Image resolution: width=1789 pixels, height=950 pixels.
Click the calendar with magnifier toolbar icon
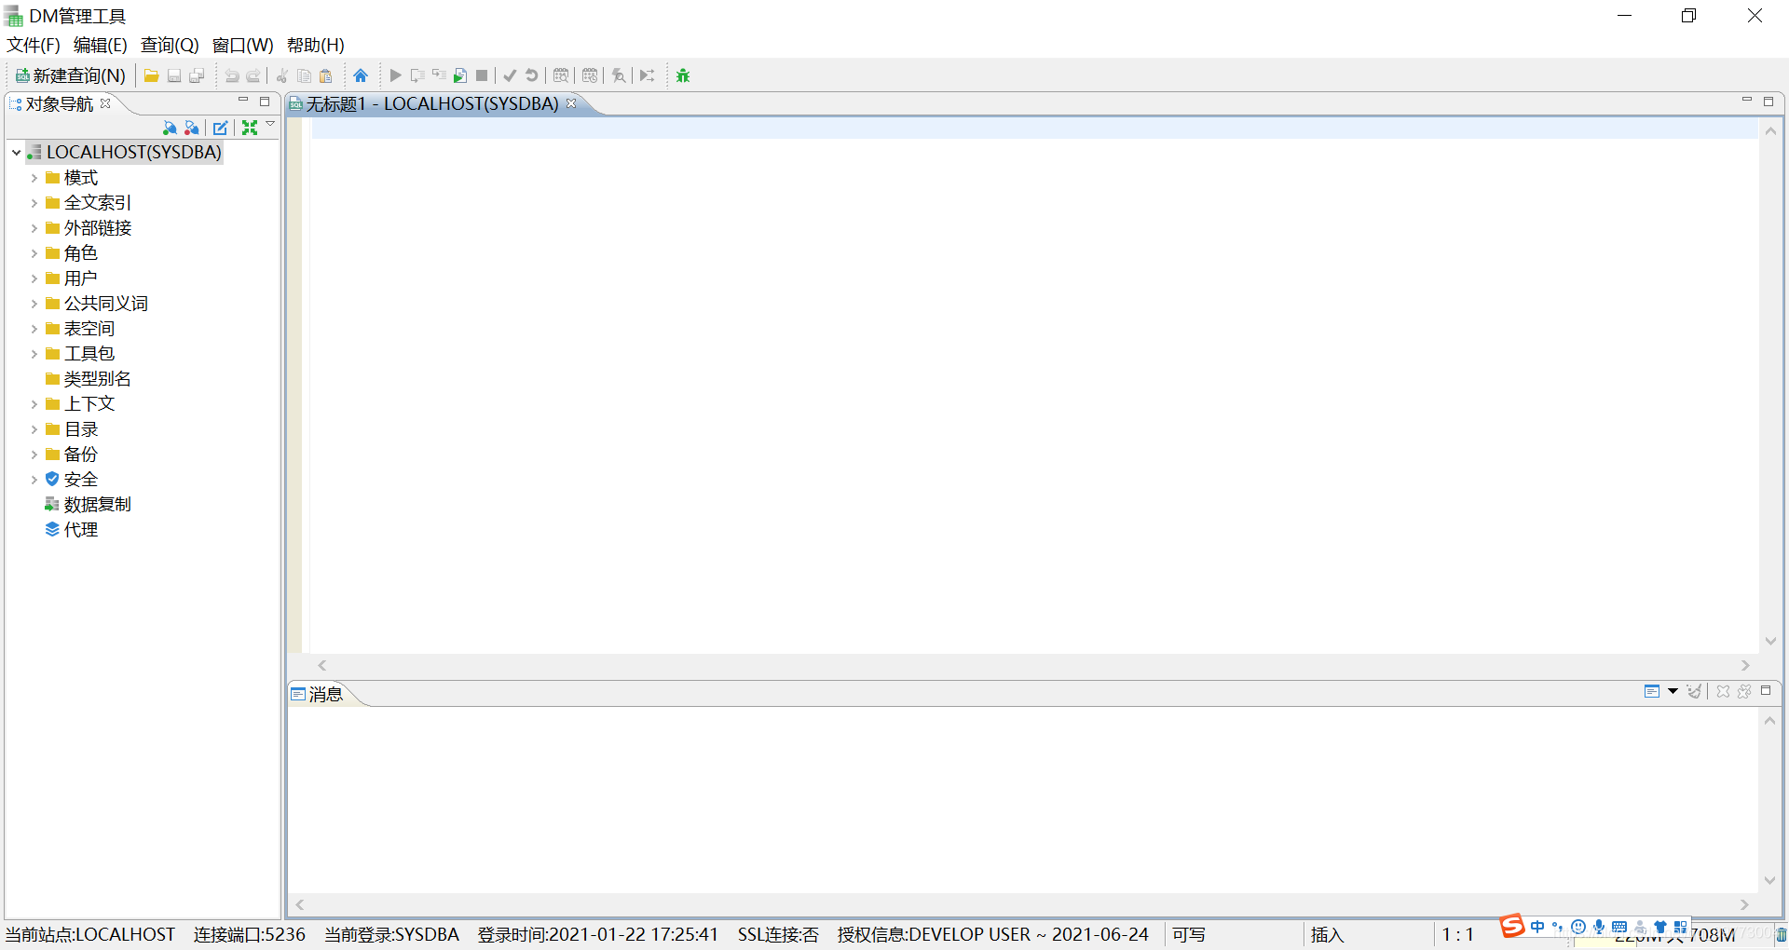click(x=561, y=75)
